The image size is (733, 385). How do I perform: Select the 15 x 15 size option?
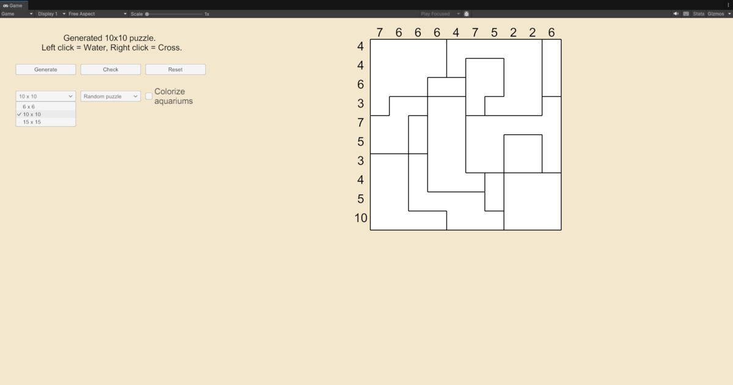(46, 122)
